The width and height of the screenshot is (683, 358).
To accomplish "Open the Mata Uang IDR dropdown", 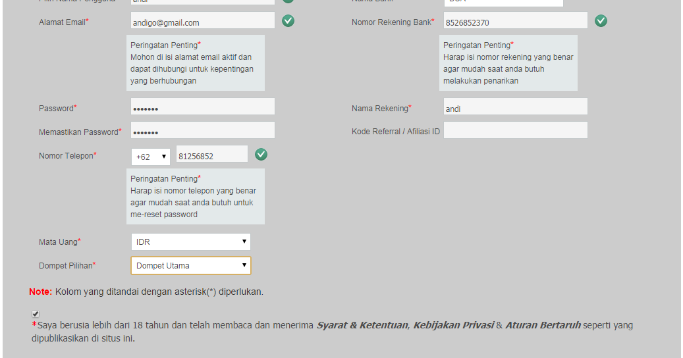I will [x=191, y=242].
